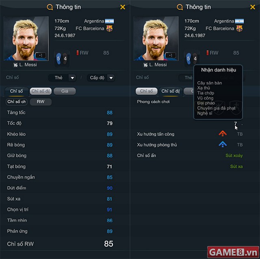The image size is (260, 259).
Task: Click the search magnifier icon in right panel
Action: 180,7
